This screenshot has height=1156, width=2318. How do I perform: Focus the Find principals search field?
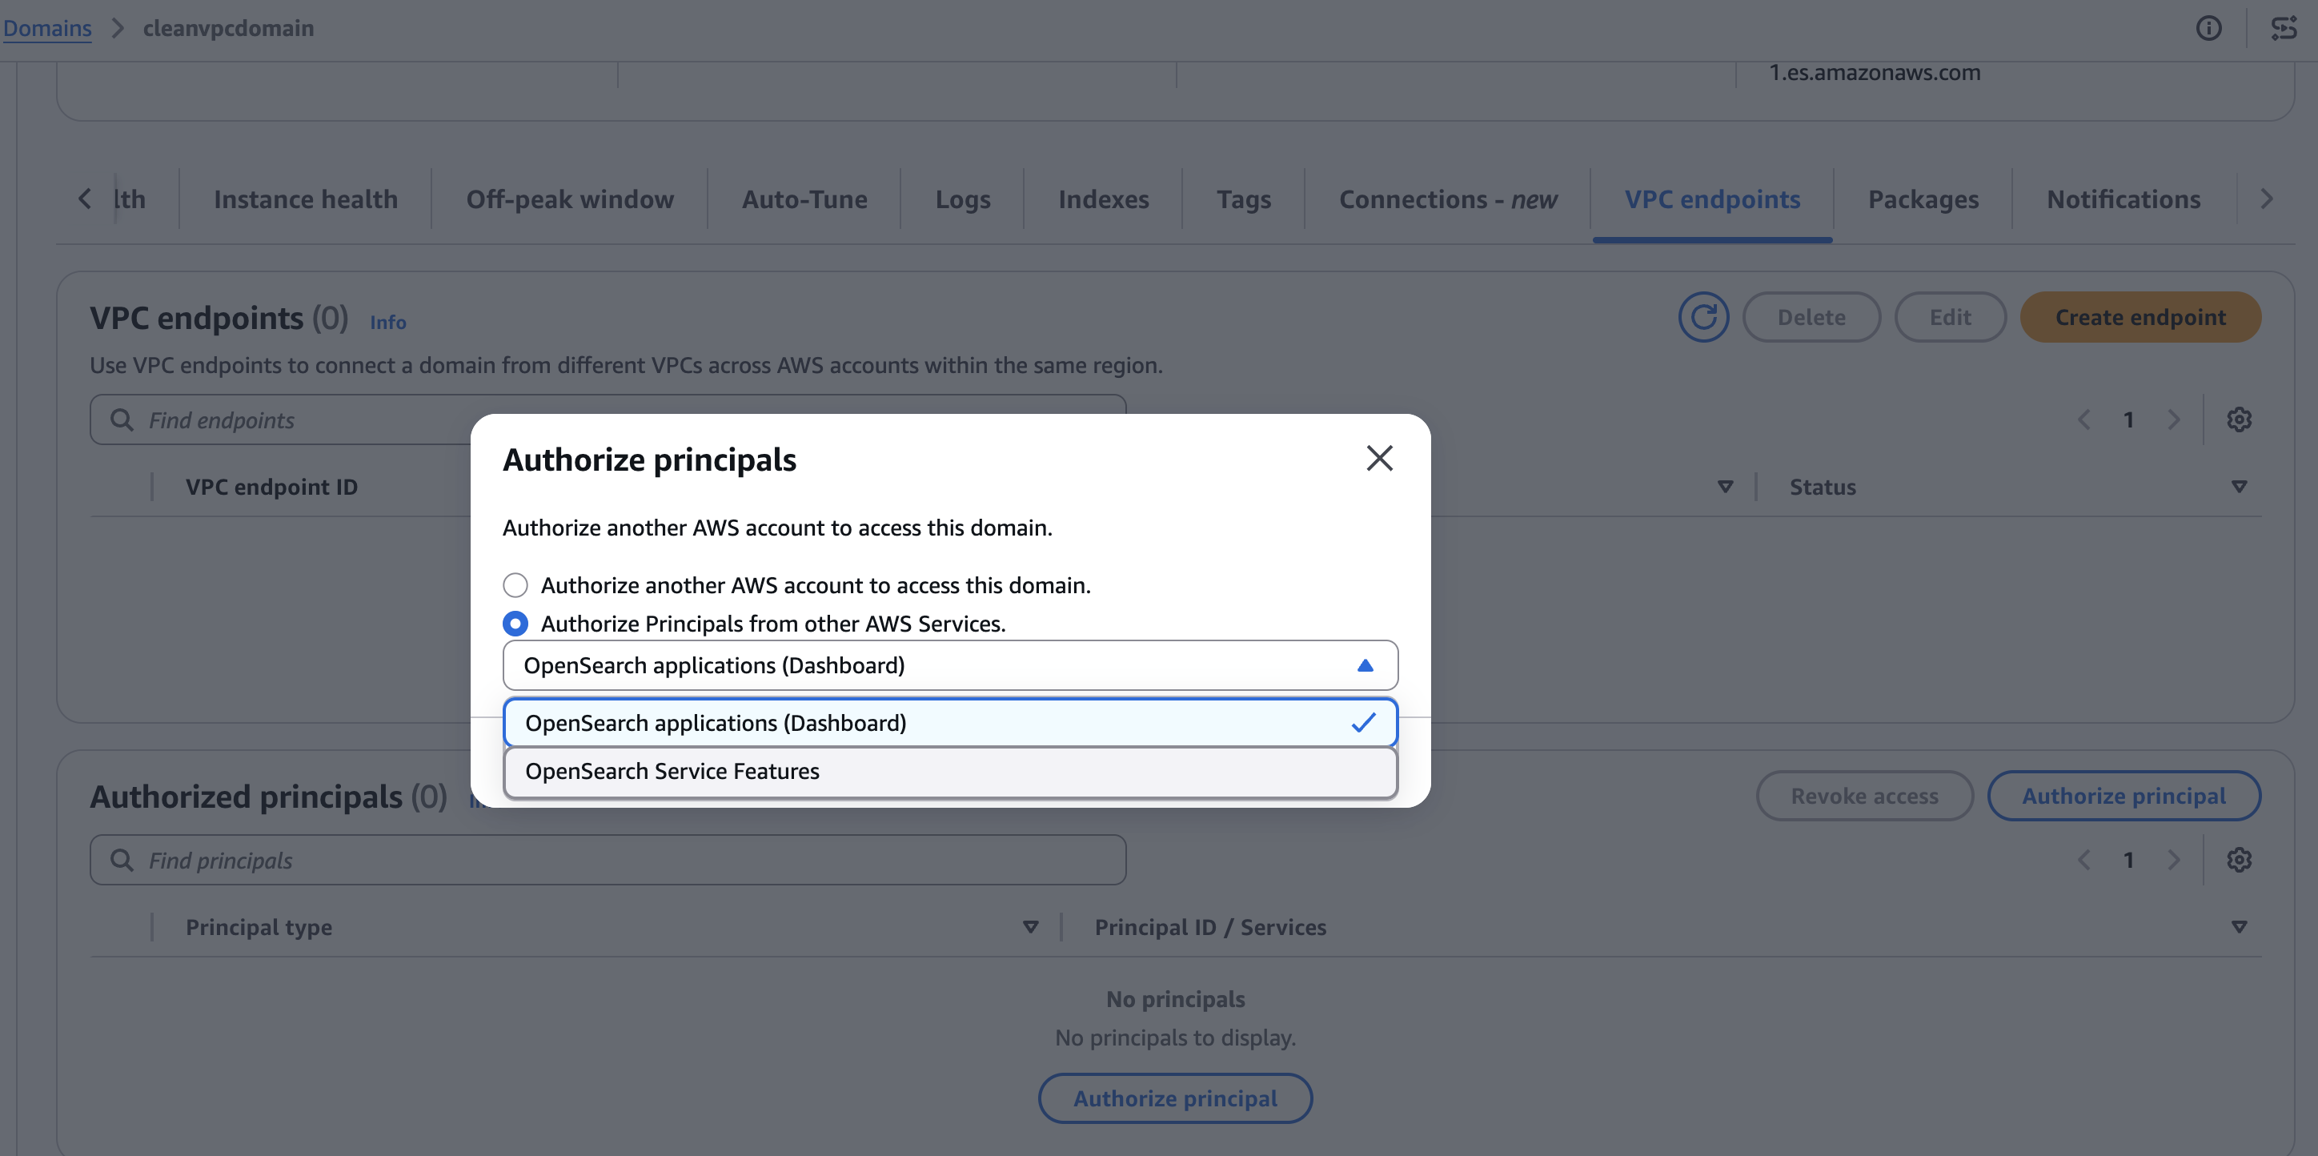(608, 860)
